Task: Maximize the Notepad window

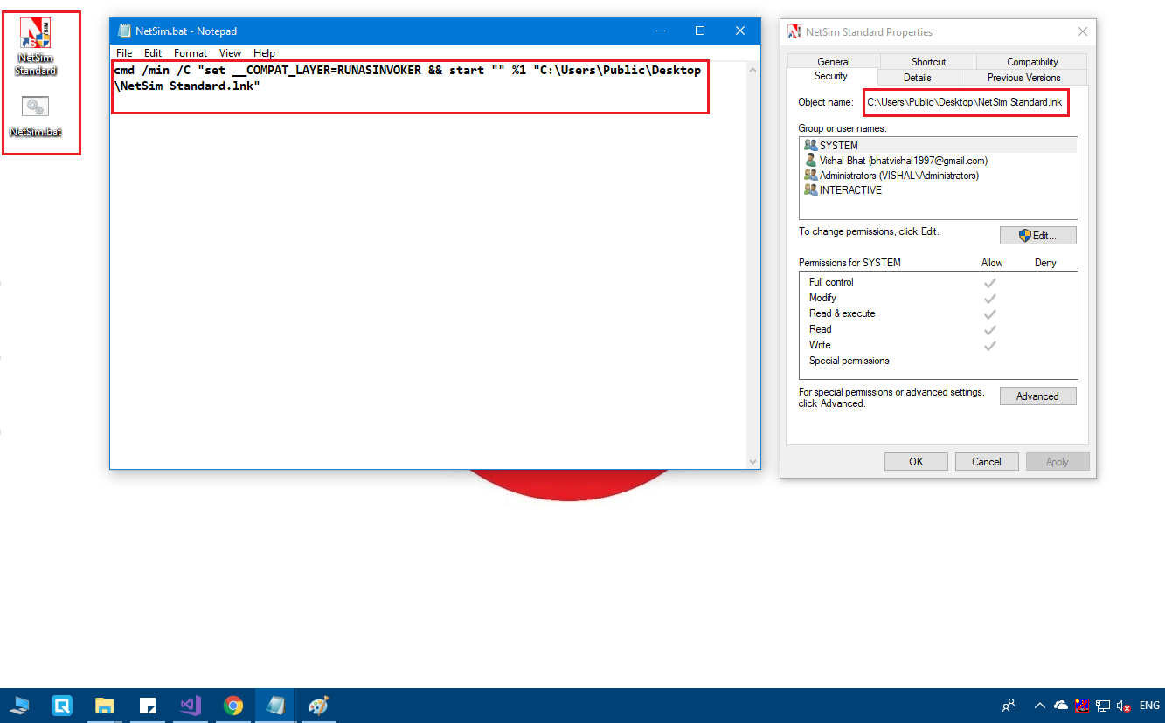Action: [700, 31]
